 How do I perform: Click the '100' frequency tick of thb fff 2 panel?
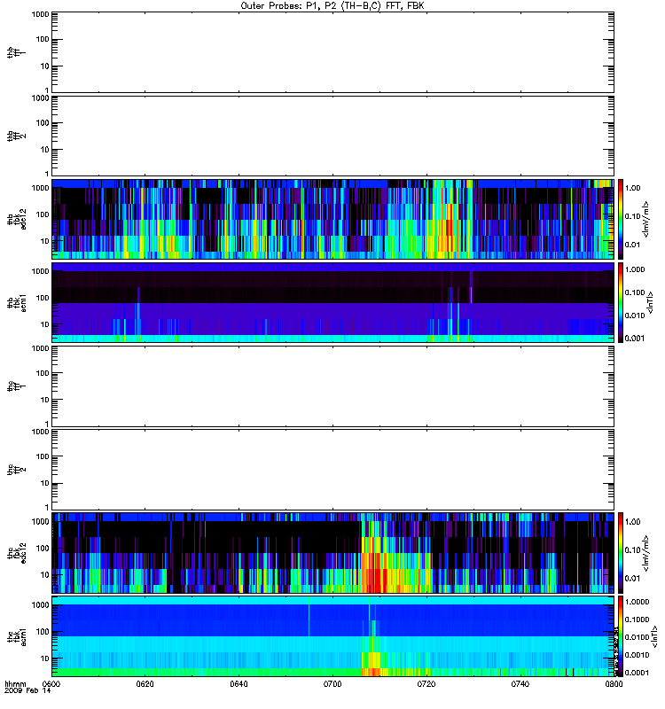[43, 123]
